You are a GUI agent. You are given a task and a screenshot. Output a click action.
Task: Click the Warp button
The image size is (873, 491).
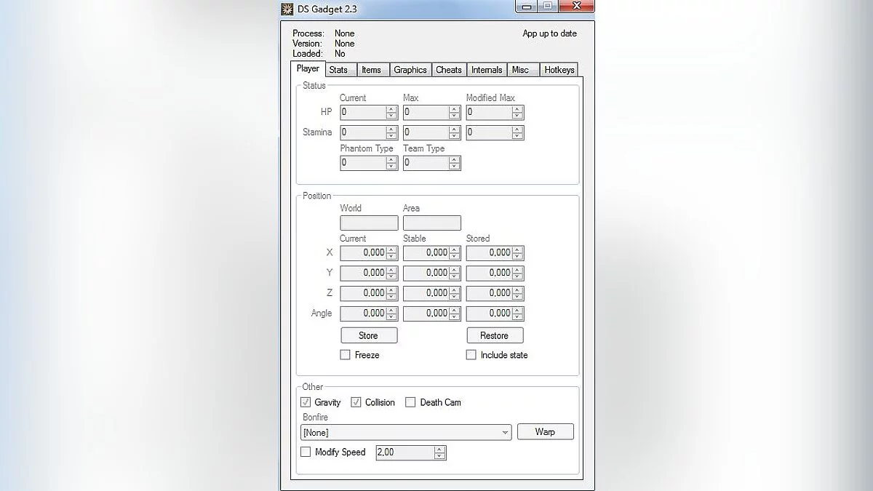tap(546, 431)
